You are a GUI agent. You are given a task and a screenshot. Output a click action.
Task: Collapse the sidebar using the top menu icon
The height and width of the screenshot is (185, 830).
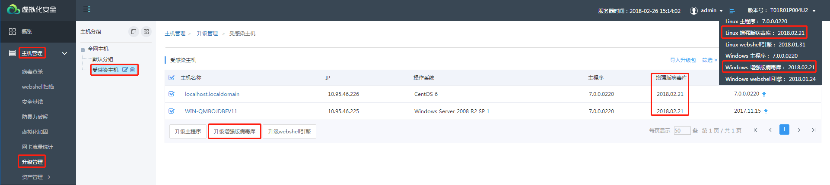click(87, 9)
